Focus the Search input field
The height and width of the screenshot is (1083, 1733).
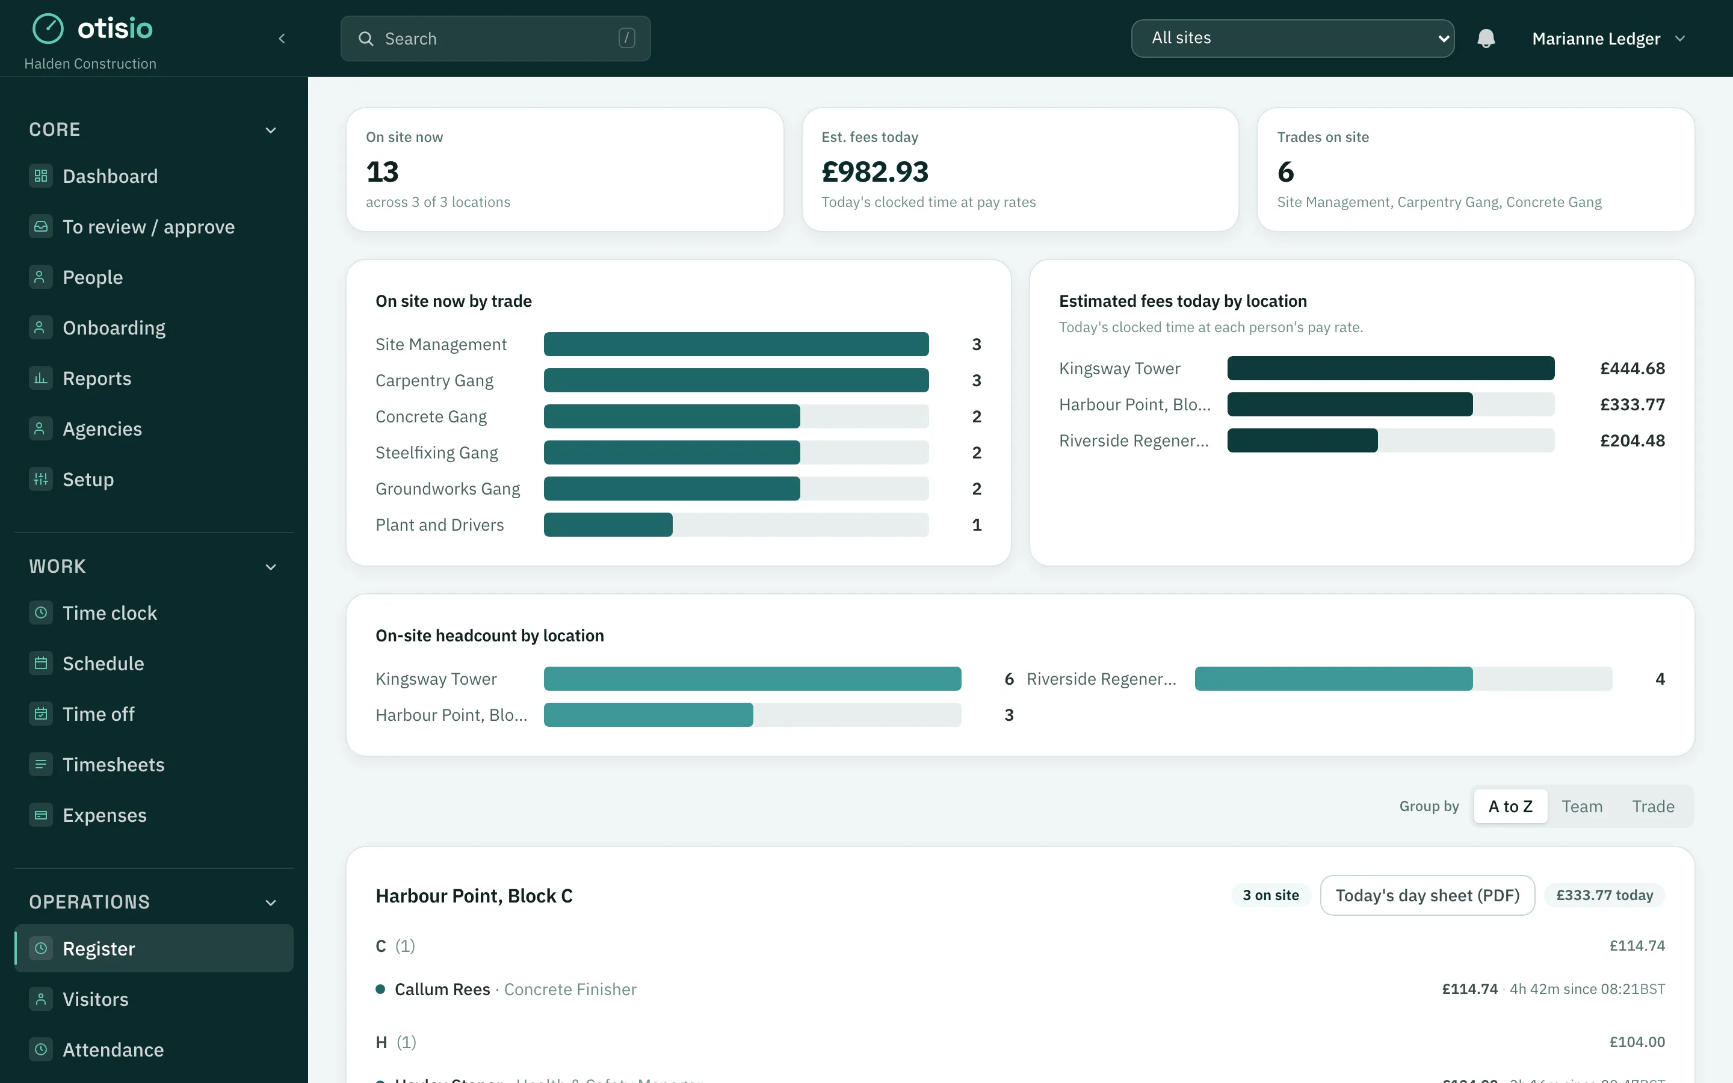point(496,39)
